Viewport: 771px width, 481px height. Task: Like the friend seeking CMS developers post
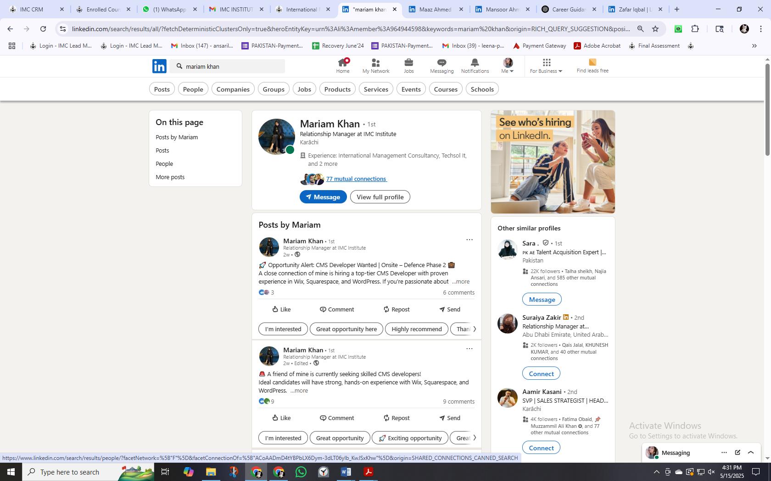coord(281,418)
